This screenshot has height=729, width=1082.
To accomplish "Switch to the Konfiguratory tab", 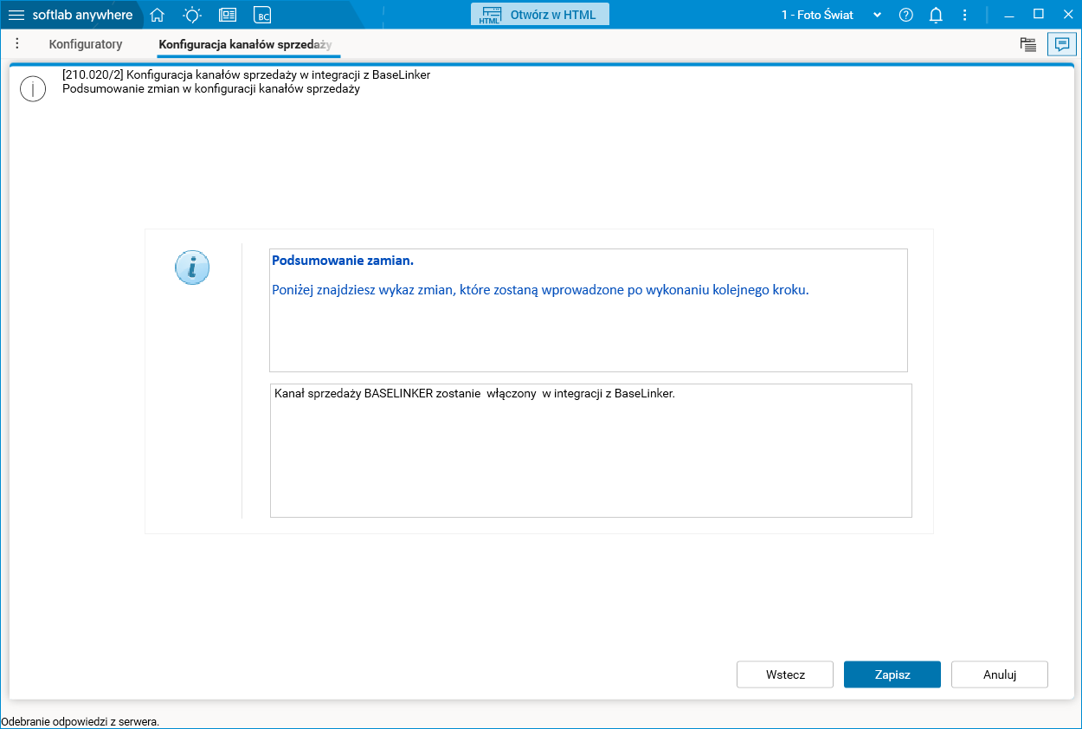I will pos(86,44).
